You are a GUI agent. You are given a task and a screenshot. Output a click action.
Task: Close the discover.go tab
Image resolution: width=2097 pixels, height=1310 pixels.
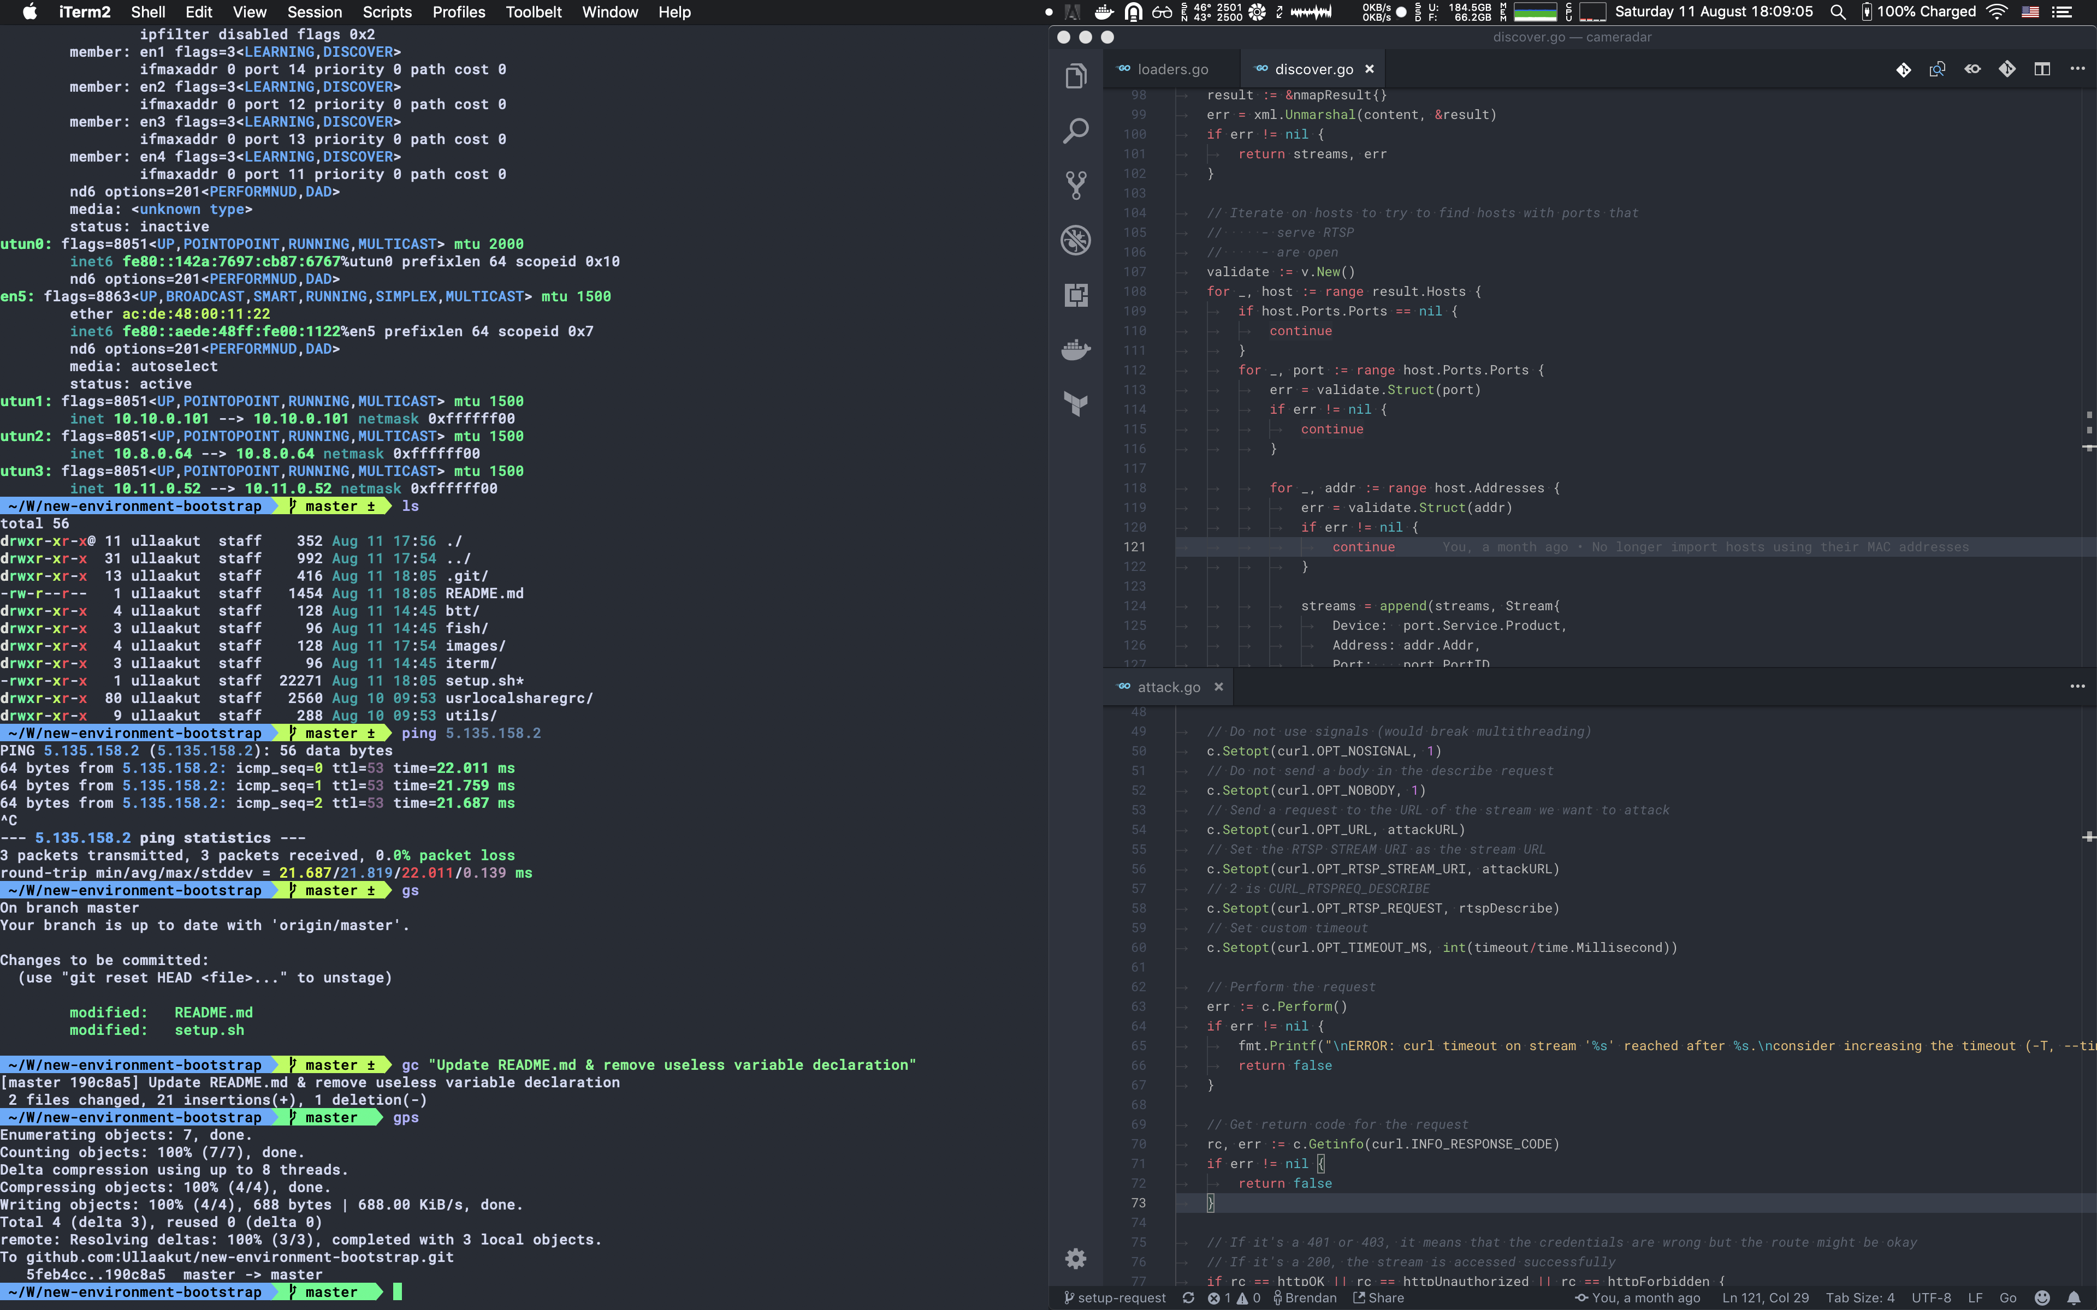click(1369, 69)
